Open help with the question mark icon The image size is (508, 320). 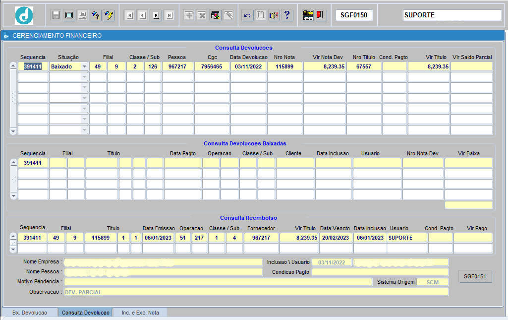pyautogui.click(x=287, y=15)
